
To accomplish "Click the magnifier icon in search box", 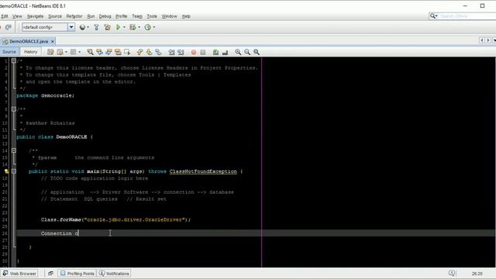I will tap(432, 15).
